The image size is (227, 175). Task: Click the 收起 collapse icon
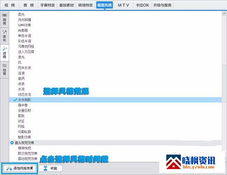point(45,168)
